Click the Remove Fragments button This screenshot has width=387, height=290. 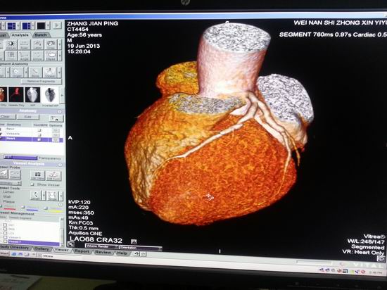coord(42,81)
